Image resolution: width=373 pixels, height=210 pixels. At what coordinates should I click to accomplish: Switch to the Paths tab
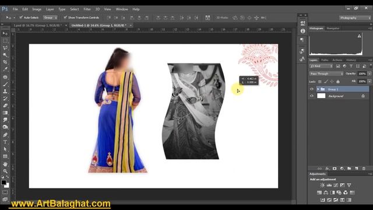(x=325, y=60)
